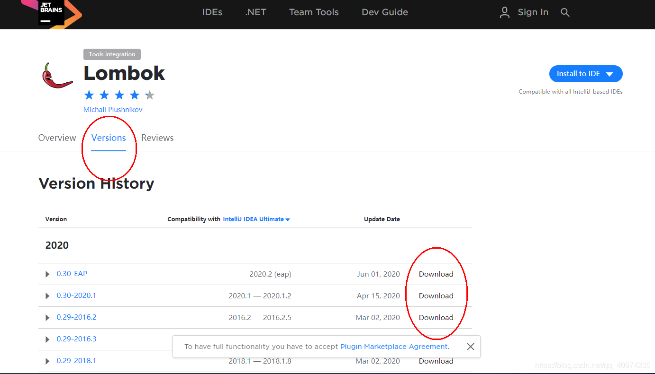Open Michail Plushnikov author page
This screenshot has height=374, width=655.
(x=113, y=110)
